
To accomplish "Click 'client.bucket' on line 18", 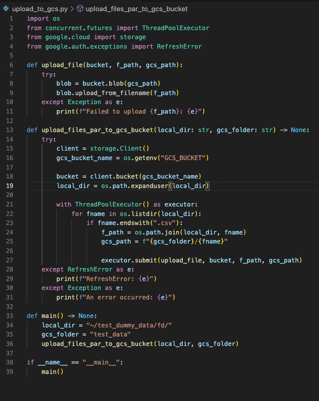I will point(114,176).
